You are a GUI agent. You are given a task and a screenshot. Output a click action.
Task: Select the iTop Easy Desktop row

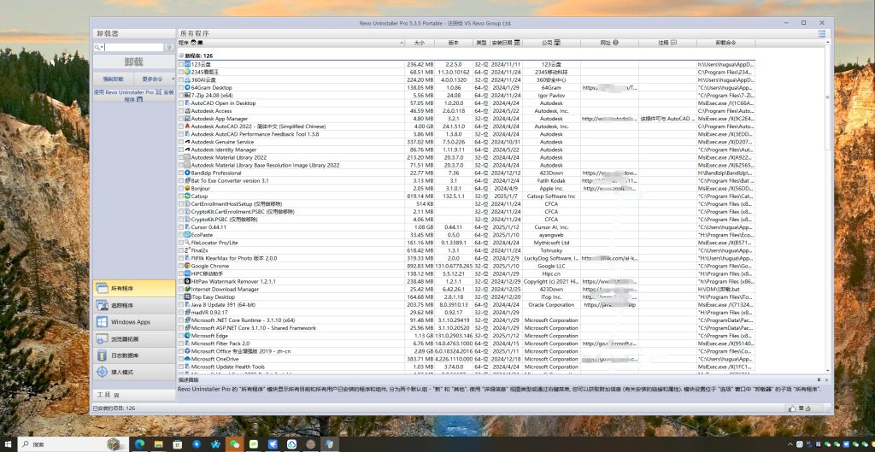467,296
